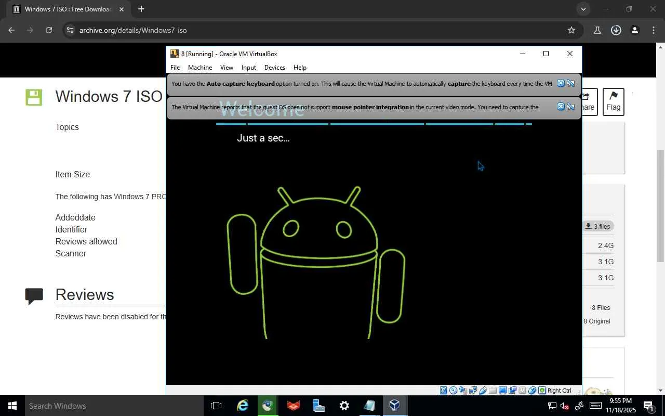The width and height of the screenshot is (665, 416).
Task: Bookmark this page with the star icon
Action: click(x=571, y=30)
